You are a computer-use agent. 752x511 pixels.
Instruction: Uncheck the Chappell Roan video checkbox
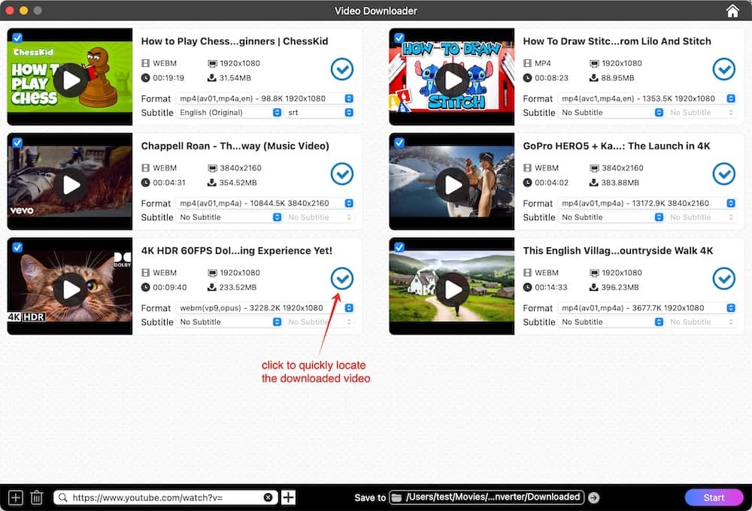(17, 141)
